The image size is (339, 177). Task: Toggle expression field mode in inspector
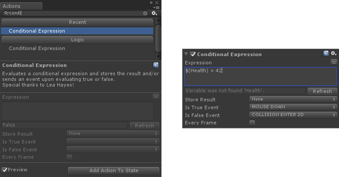point(334,62)
